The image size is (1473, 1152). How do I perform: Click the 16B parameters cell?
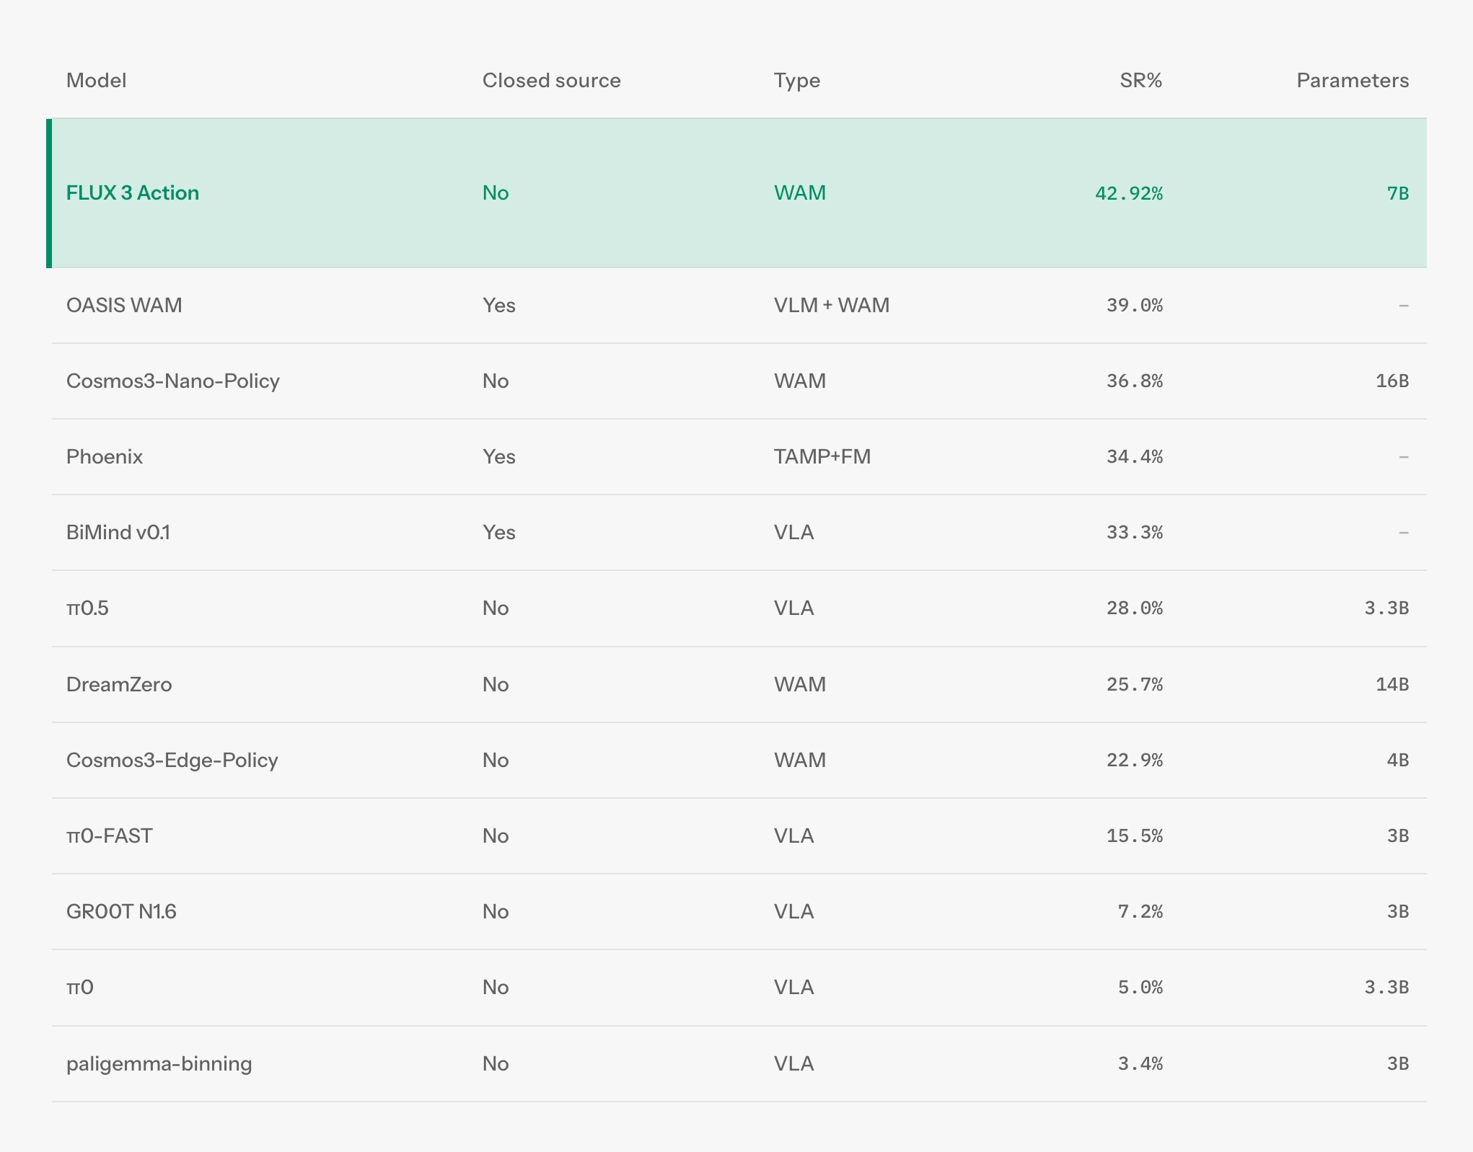(x=1392, y=381)
